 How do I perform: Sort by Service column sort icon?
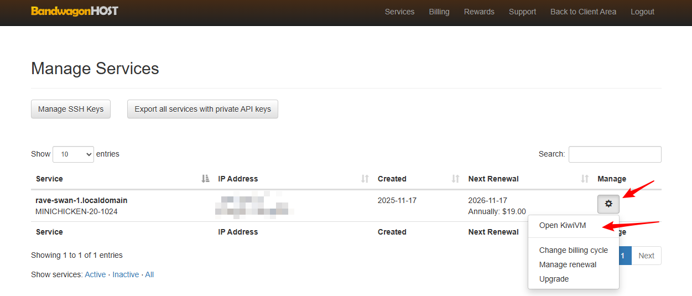pyautogui.click(x=206, y=179)
